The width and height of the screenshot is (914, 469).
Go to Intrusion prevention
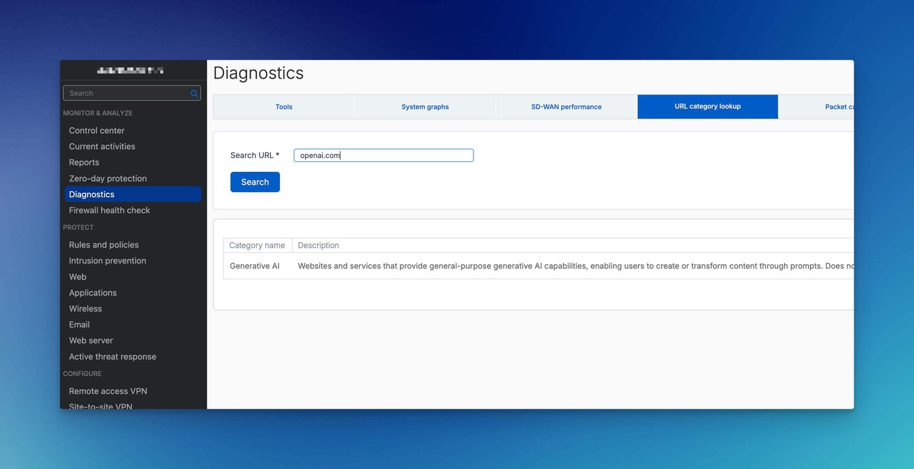(x=108, y=261)
